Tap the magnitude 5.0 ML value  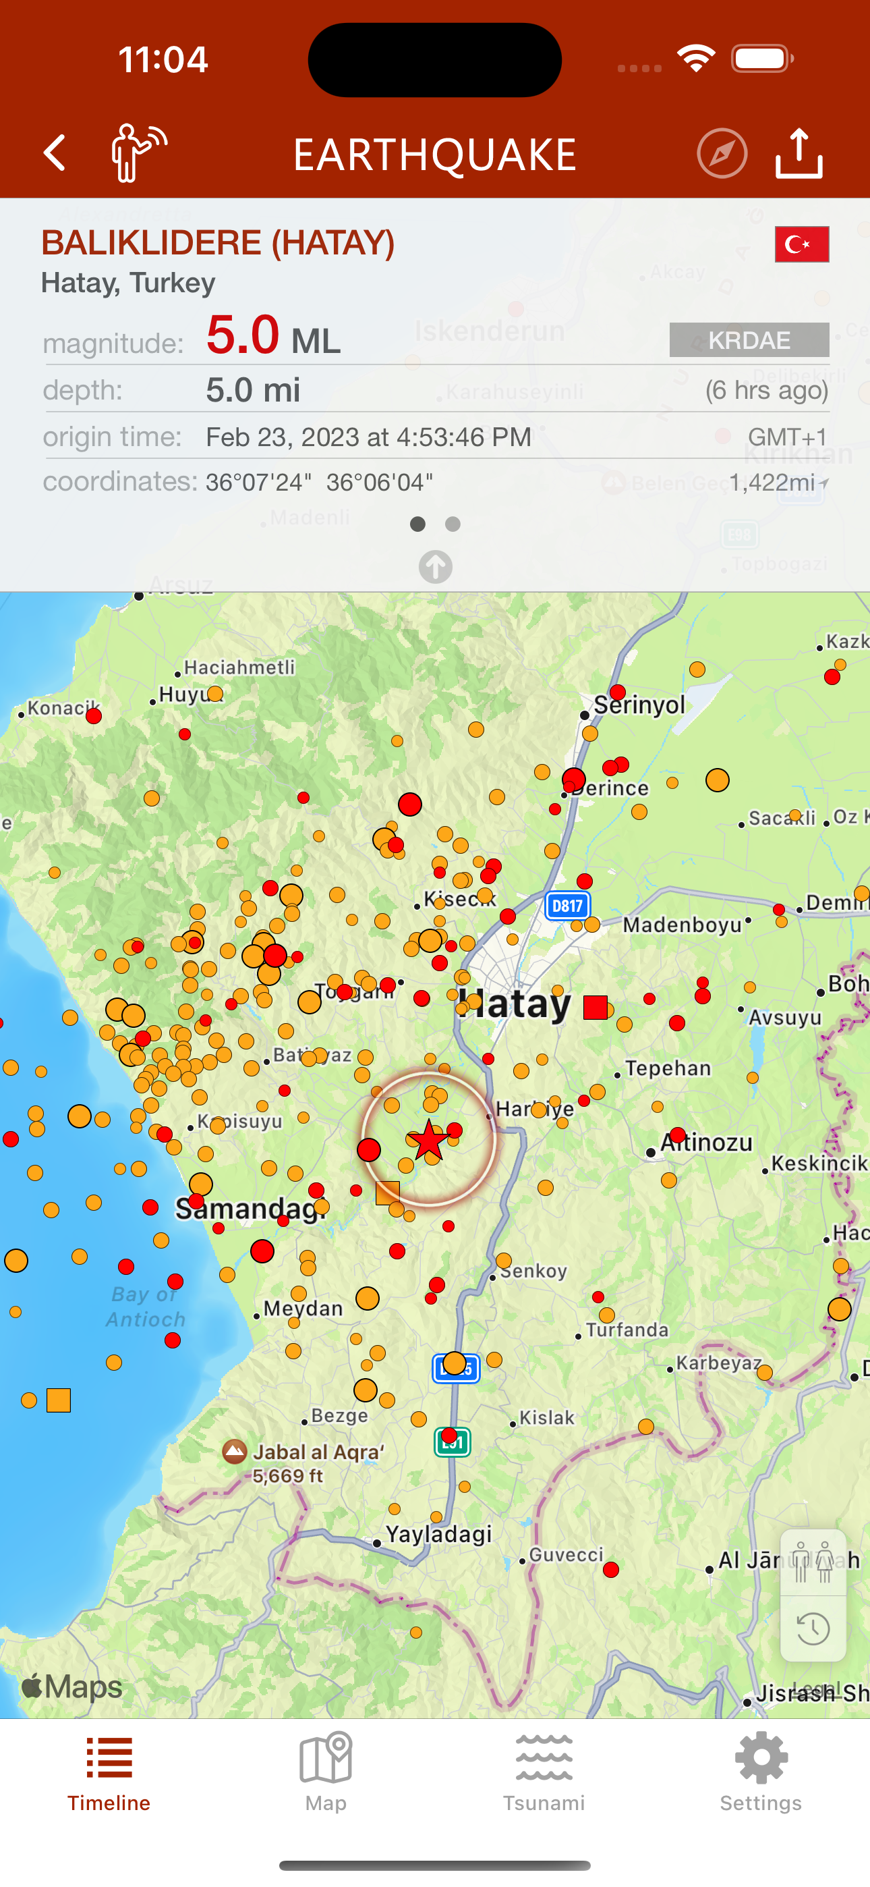[x=273, y=335]
